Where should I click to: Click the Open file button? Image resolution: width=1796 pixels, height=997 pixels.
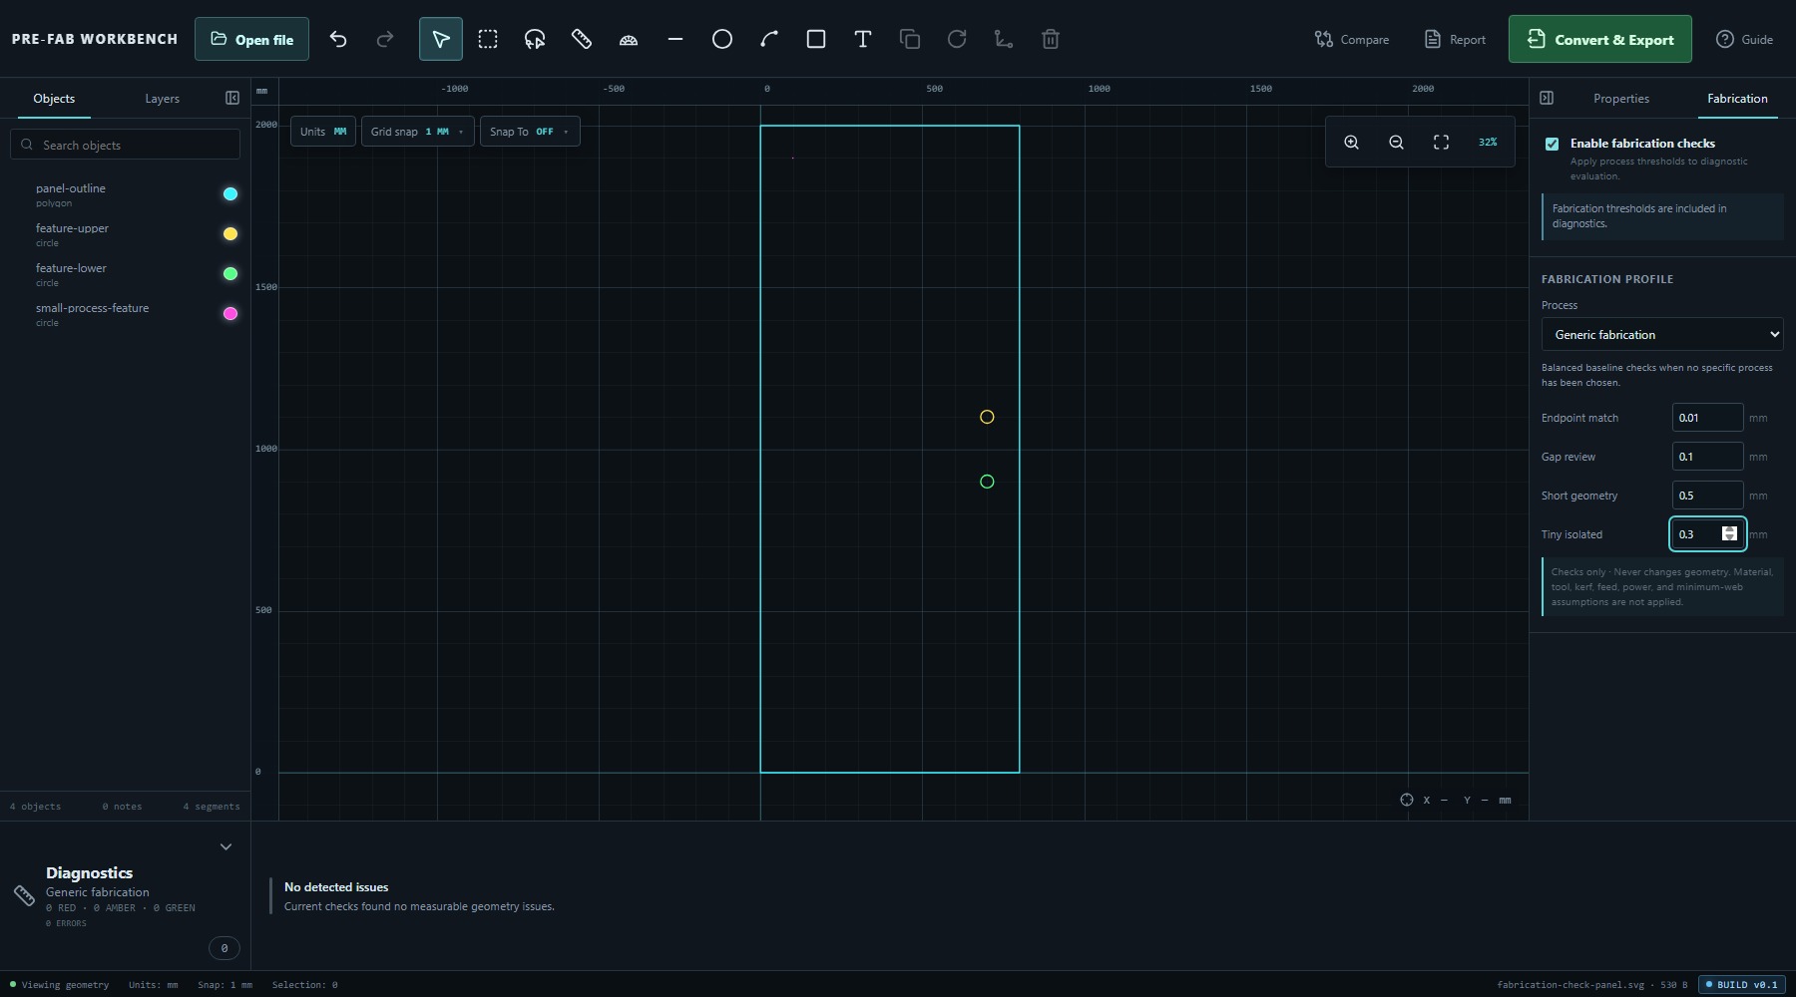click(251, 39)
